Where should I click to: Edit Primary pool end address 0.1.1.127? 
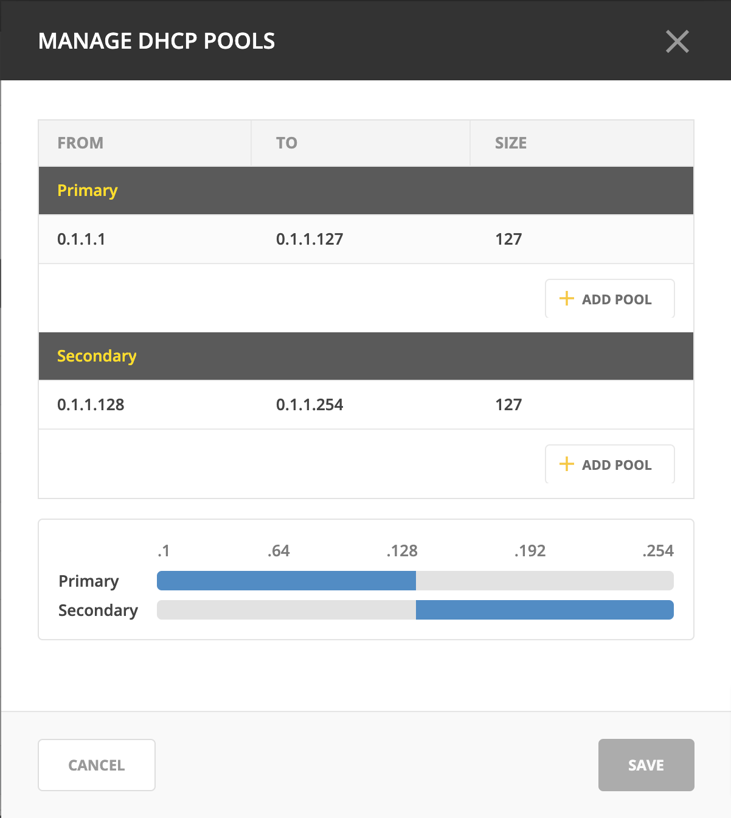310,239
